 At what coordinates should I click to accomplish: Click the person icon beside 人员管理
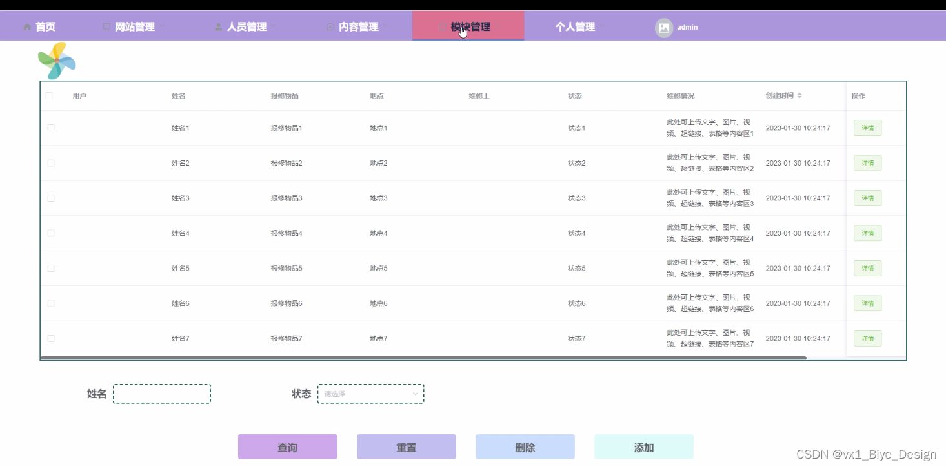point(219,27)
